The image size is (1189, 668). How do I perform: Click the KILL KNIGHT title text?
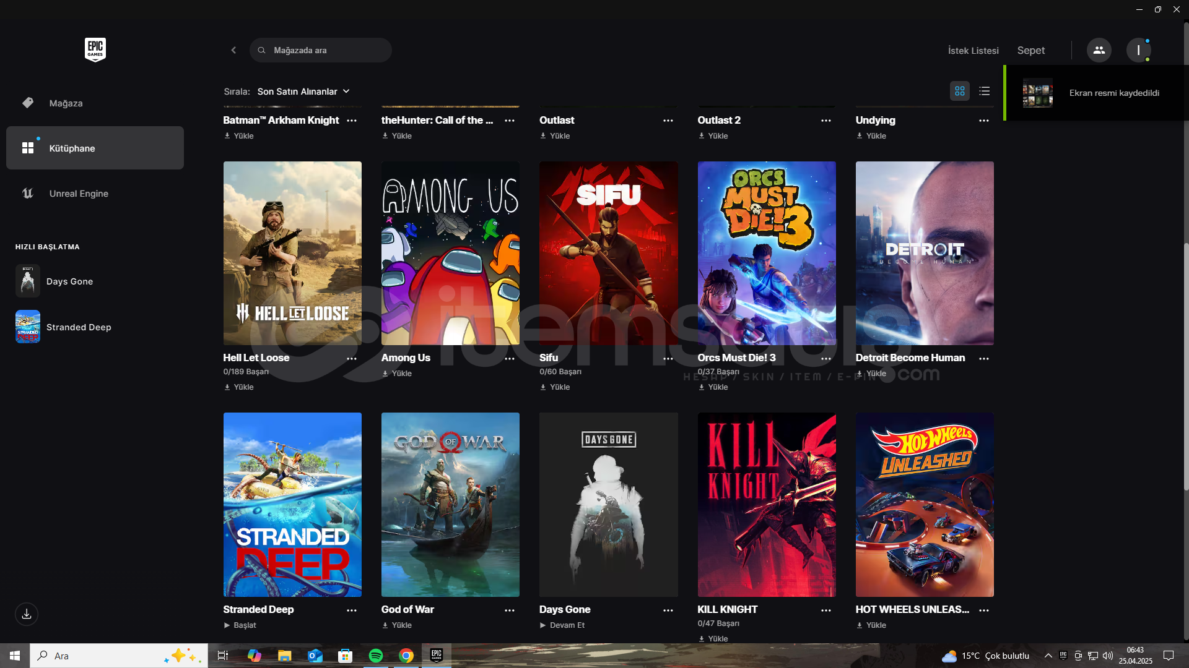click(x=727, y=609)
